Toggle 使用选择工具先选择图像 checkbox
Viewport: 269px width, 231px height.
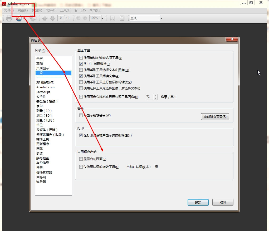coord(81,88)
